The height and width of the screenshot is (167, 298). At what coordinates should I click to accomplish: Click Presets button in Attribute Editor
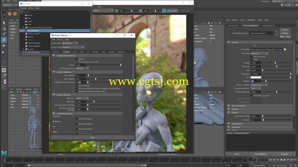[285, 33]
